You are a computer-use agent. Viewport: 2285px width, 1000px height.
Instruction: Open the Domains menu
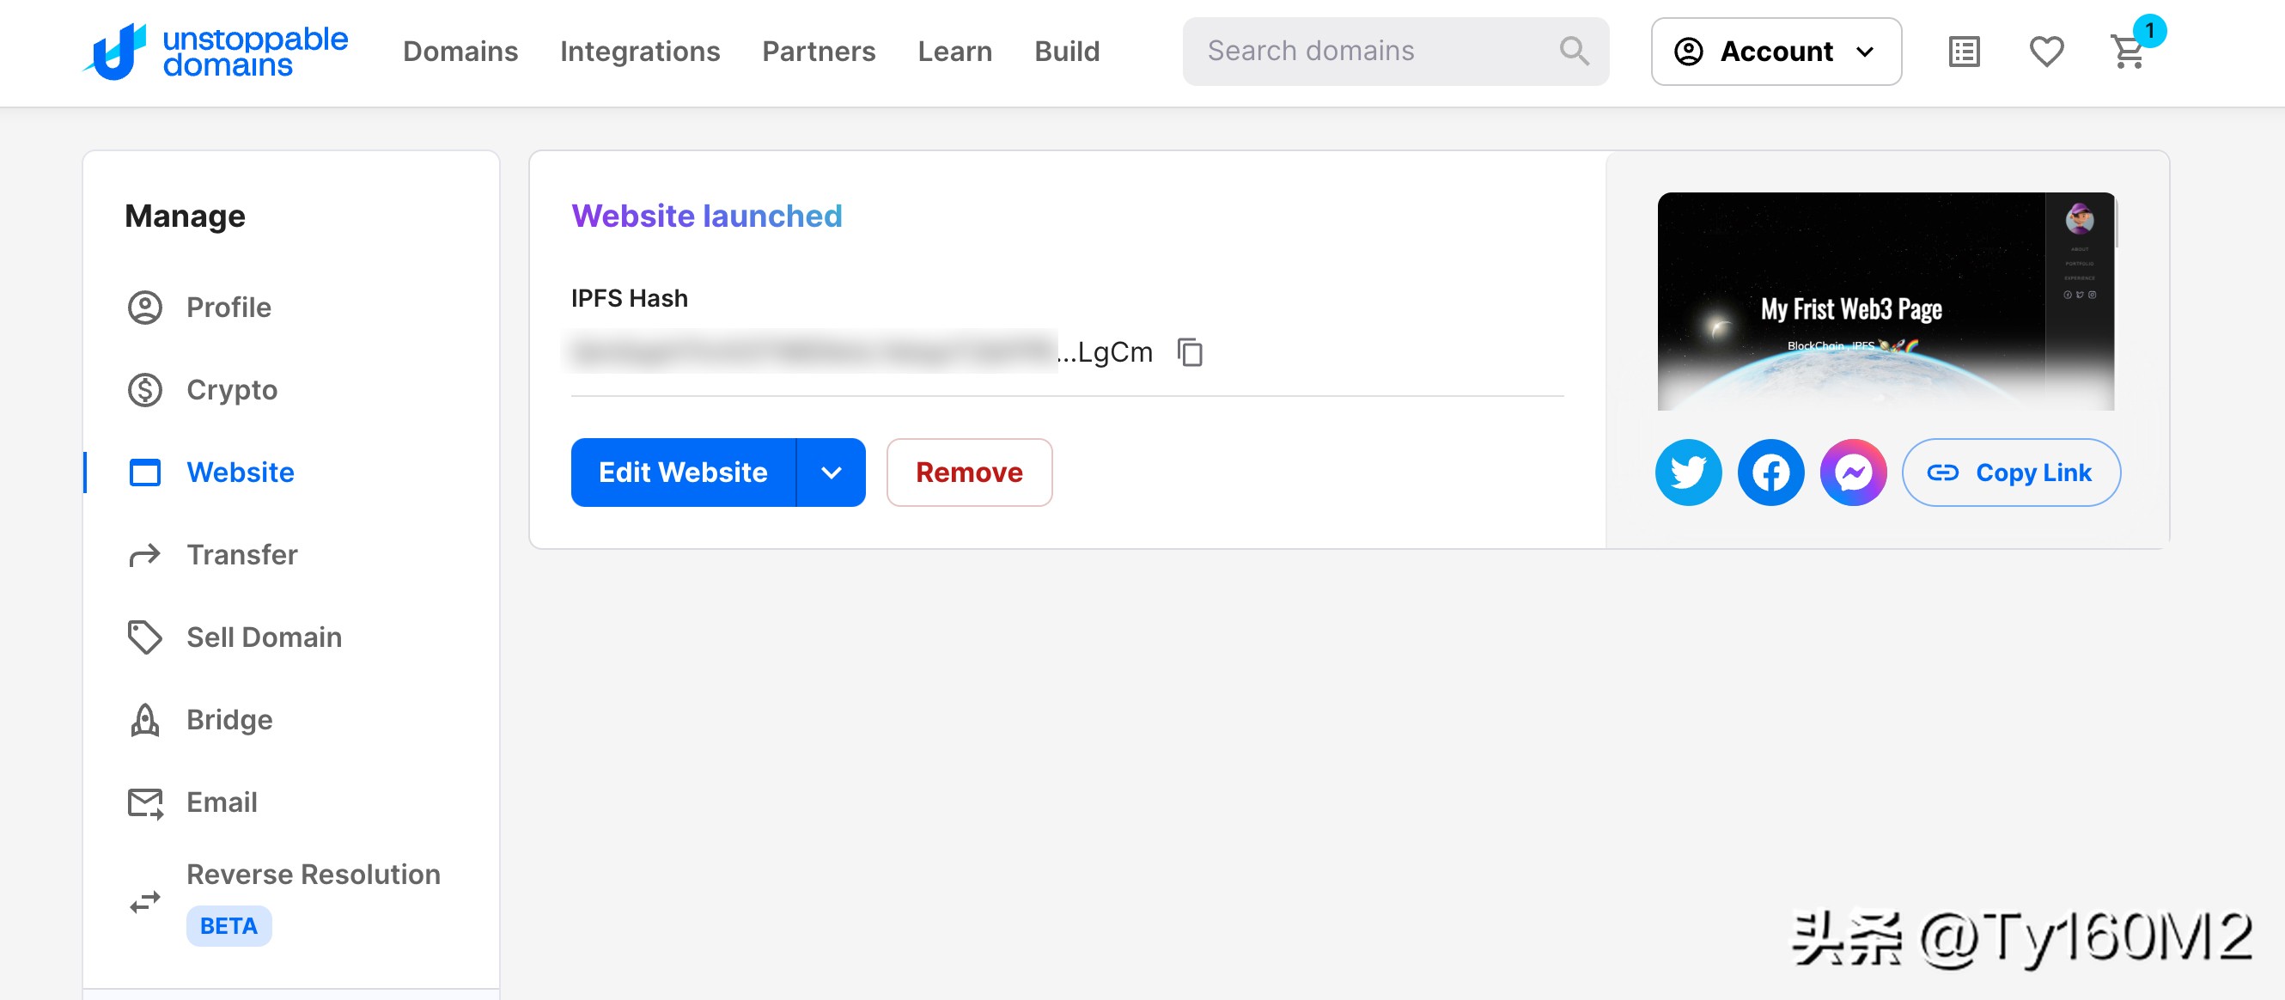[x=460, y=51]
